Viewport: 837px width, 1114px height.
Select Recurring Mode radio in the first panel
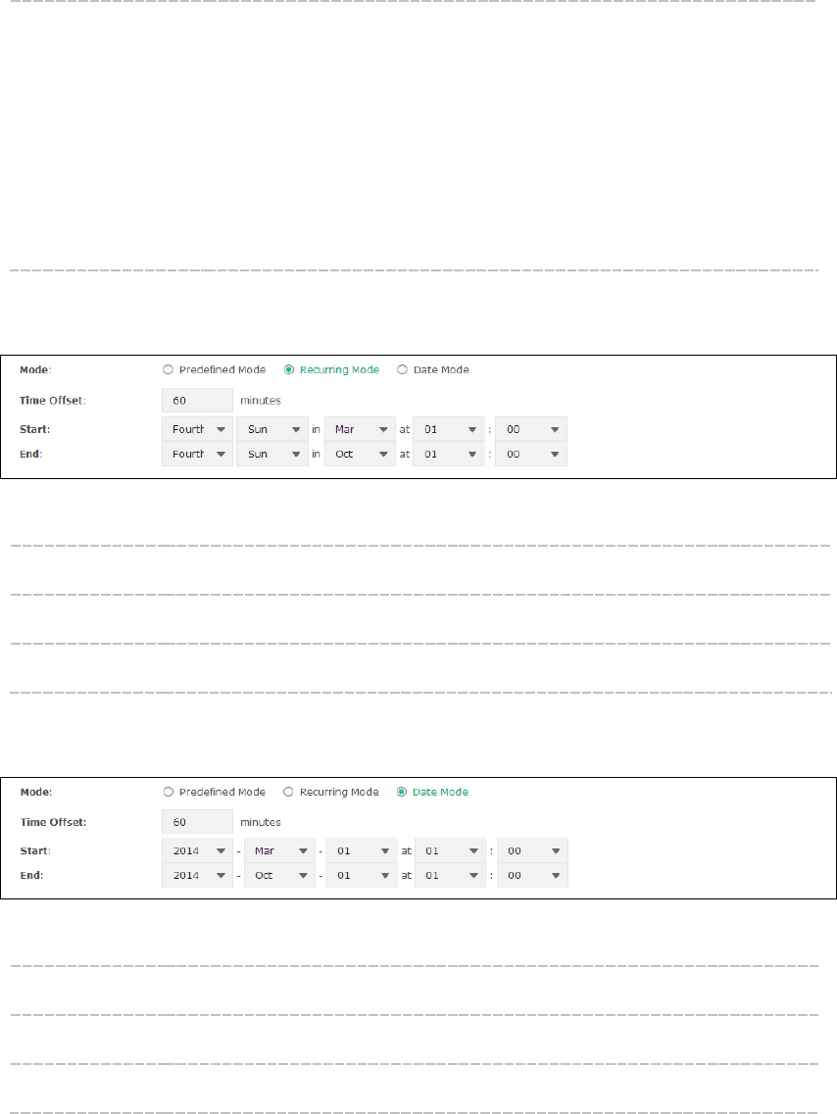[x=289, y=369]
